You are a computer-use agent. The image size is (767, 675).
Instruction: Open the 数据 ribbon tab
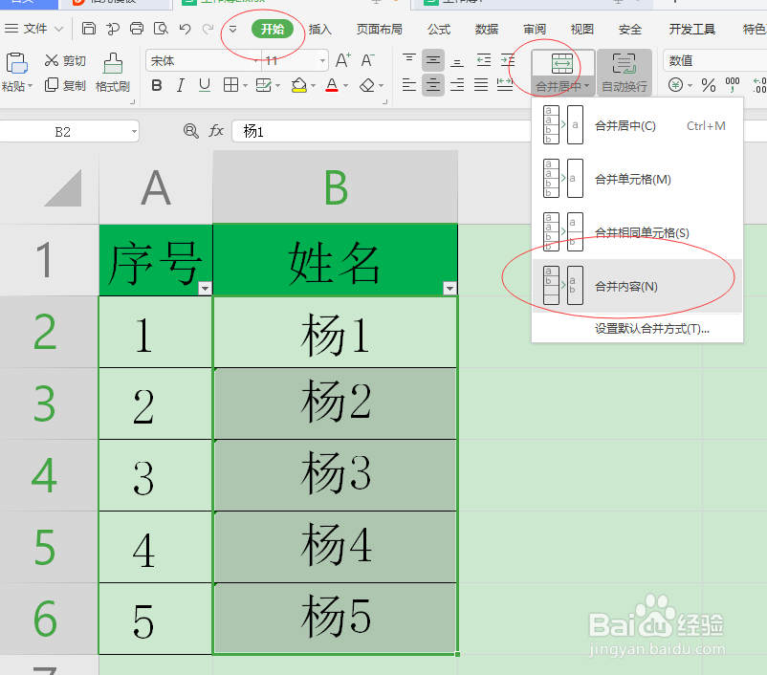coord(486,29)
